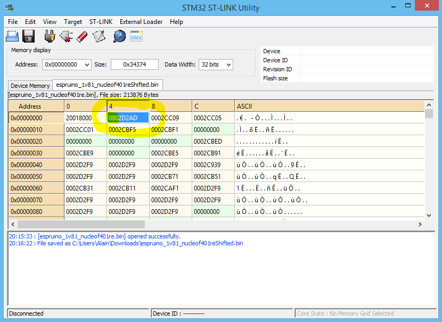442x322 pixels.
Task: Click the address row 0x00000080
Action: pyautogui.click(x=36, y=212)
